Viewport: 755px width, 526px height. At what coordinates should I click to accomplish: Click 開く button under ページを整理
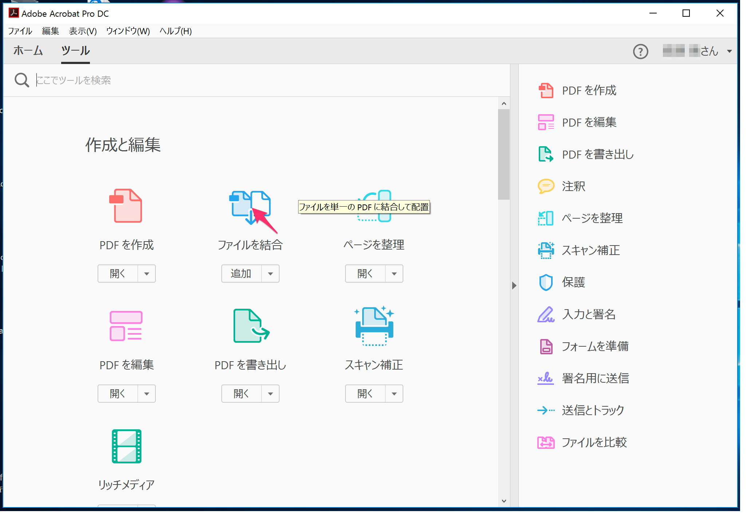365,274
